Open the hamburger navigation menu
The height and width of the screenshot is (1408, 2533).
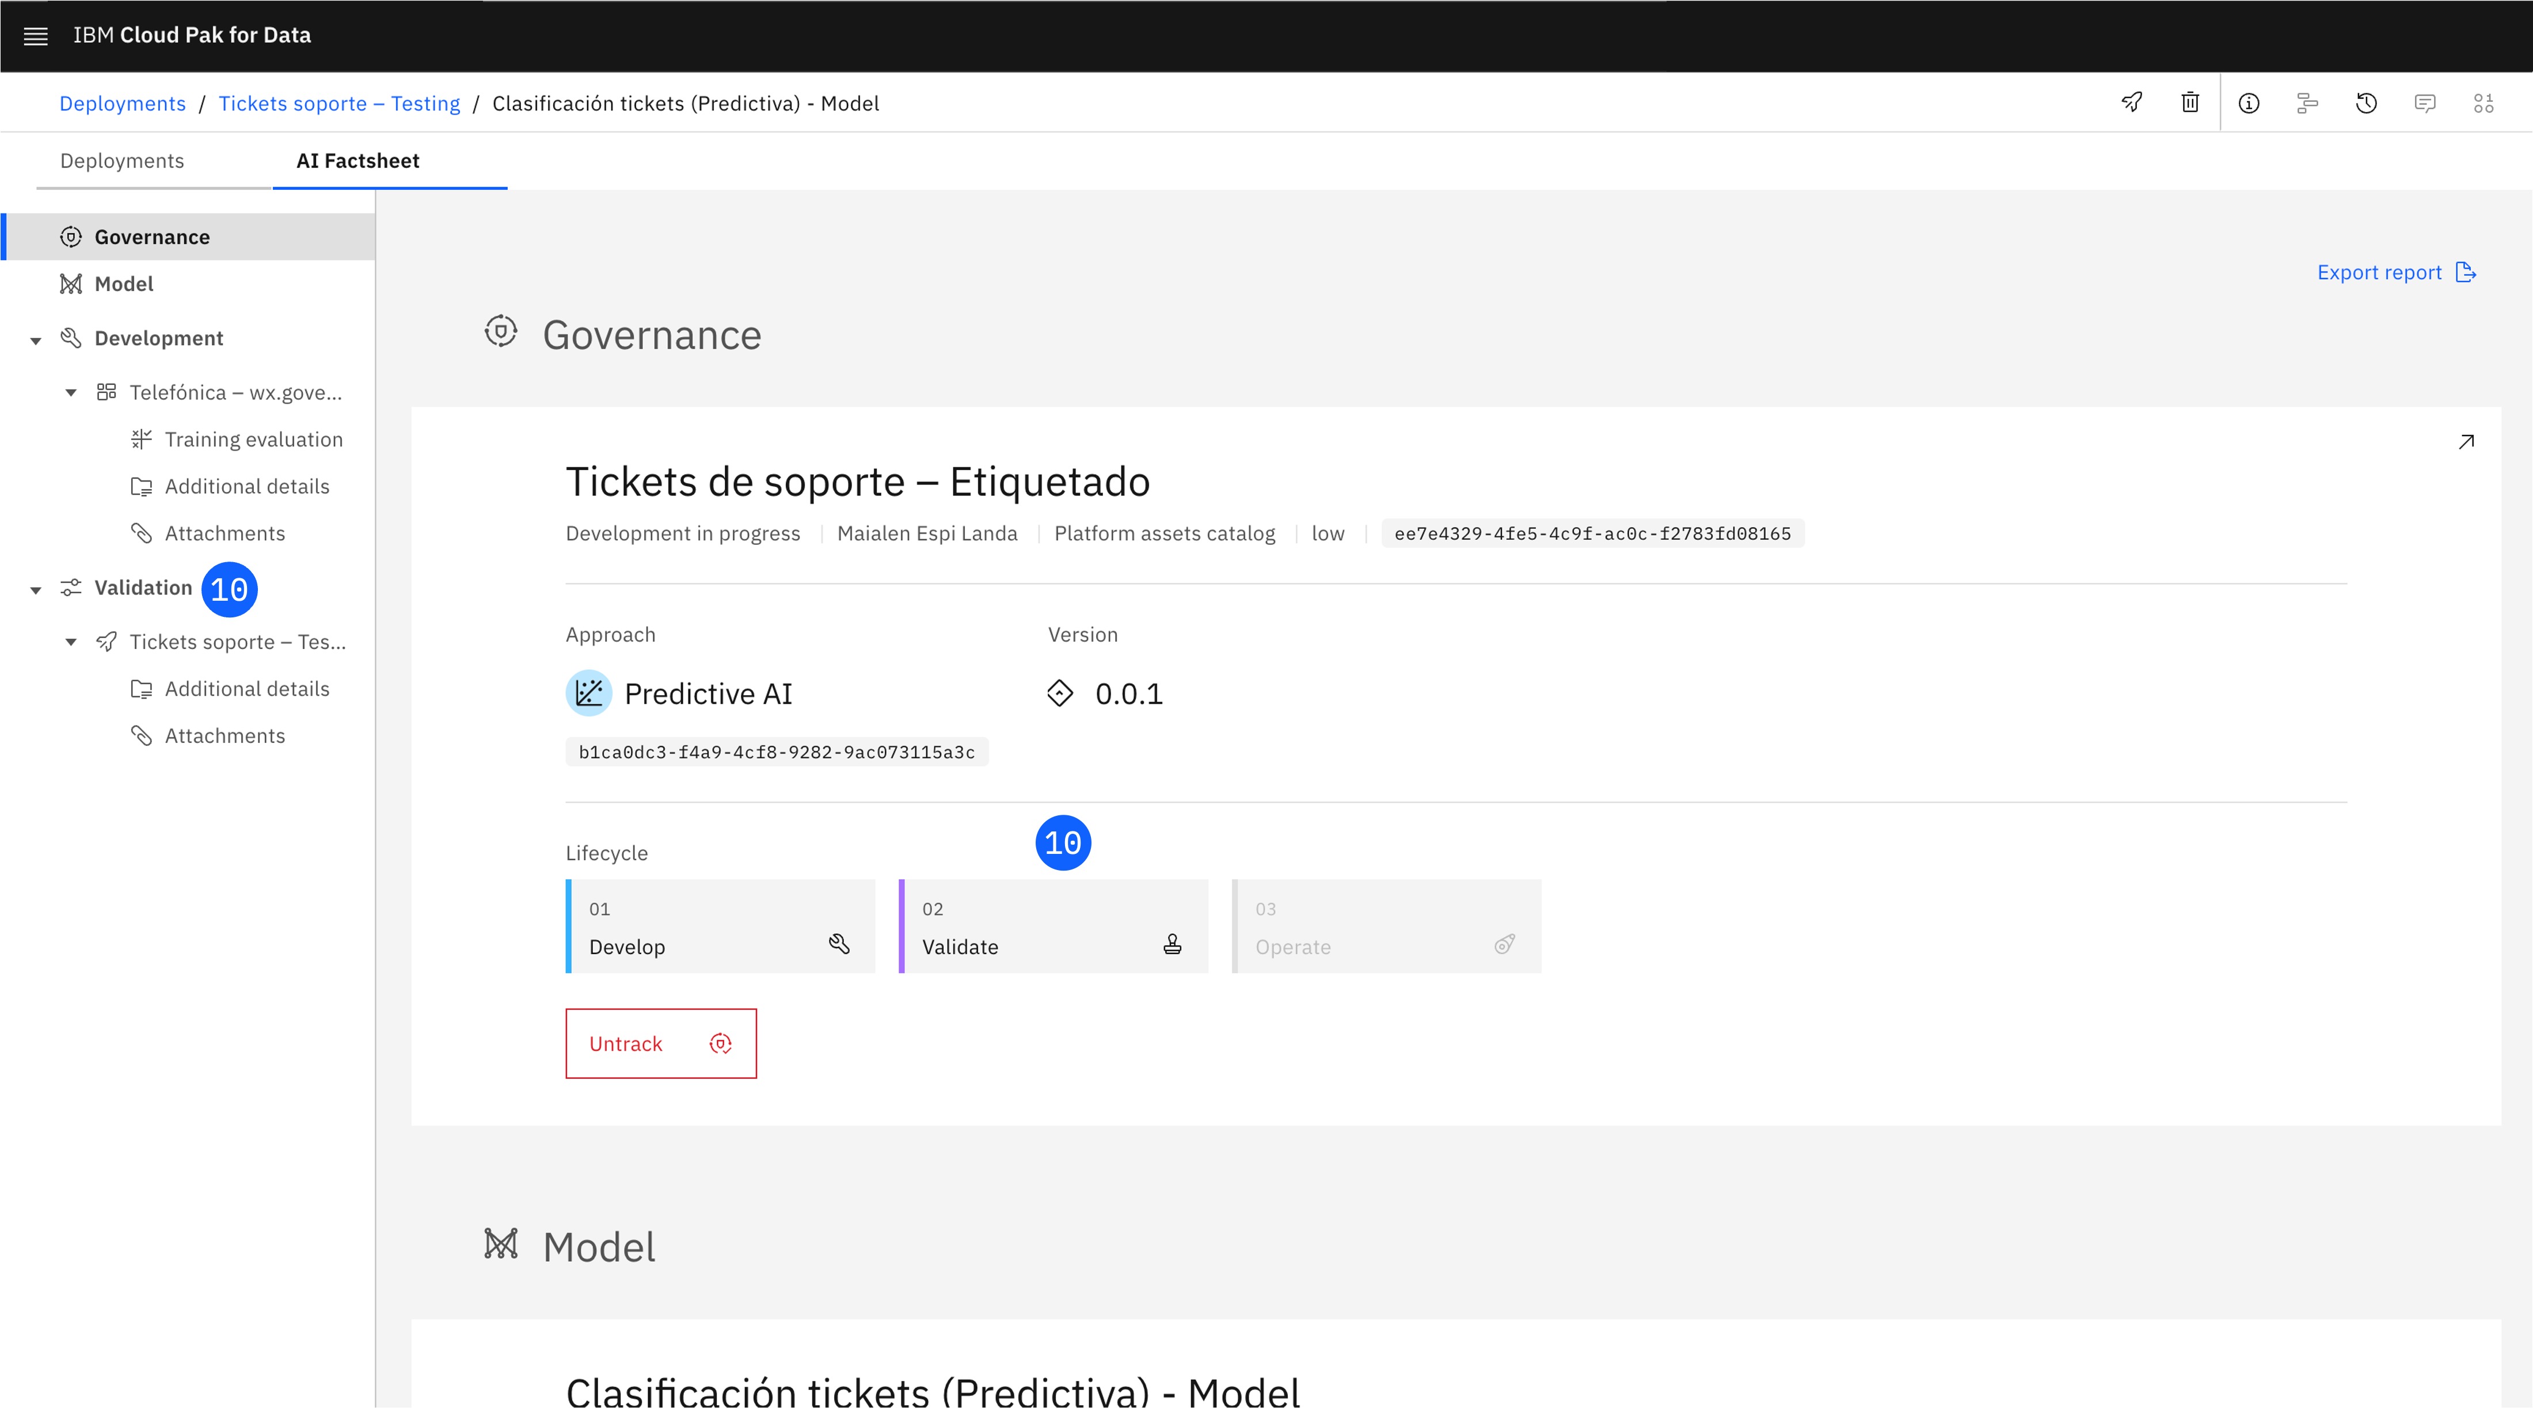(x=35, y=36)
